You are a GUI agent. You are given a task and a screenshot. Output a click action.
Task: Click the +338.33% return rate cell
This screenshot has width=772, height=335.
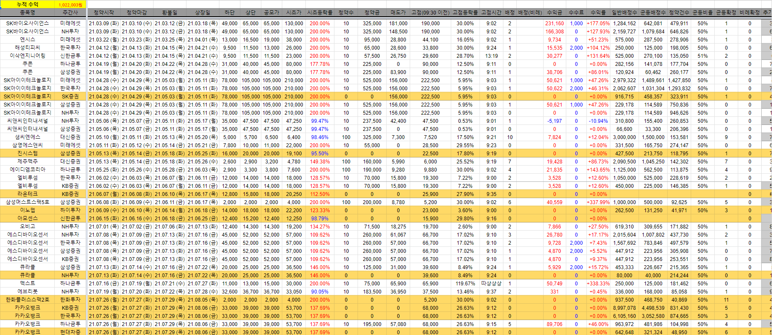(x=598, y=283)
